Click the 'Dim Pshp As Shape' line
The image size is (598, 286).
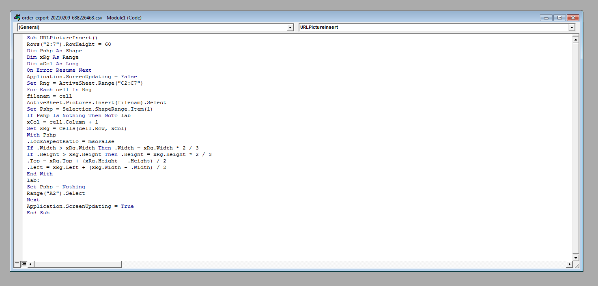pyautogui.click(x=54, y=51)
